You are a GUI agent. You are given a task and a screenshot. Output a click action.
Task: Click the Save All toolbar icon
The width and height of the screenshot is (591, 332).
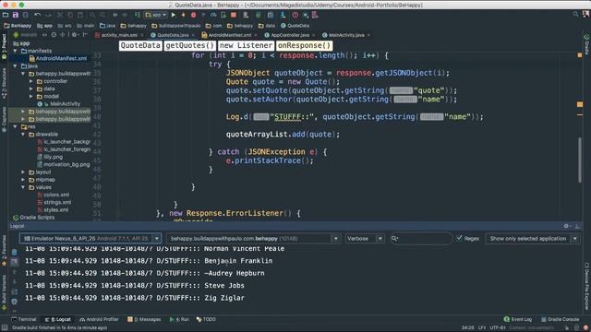(16, 15)
